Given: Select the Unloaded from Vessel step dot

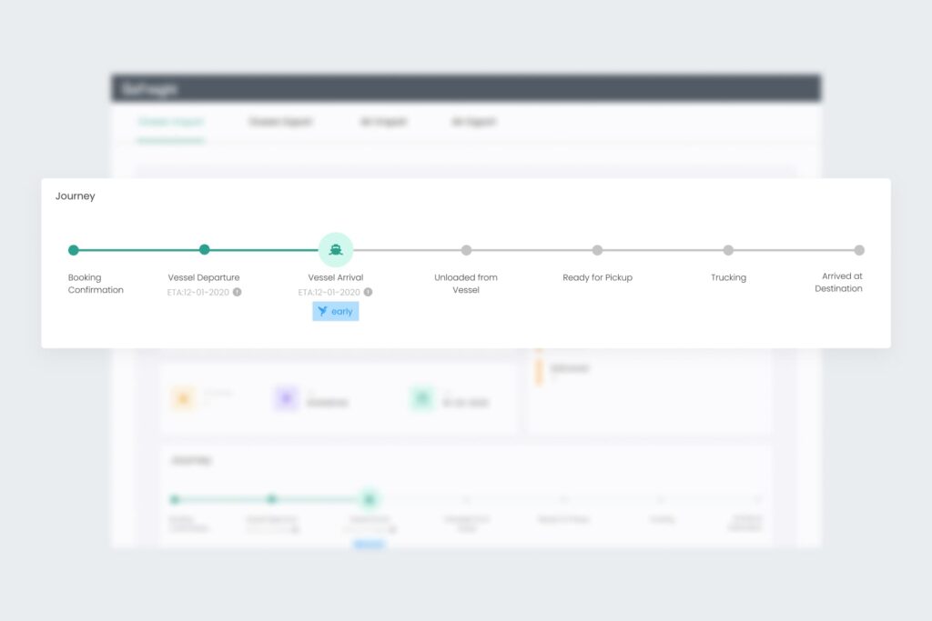Looking at the screenshot, I should (x=466, y=250).
